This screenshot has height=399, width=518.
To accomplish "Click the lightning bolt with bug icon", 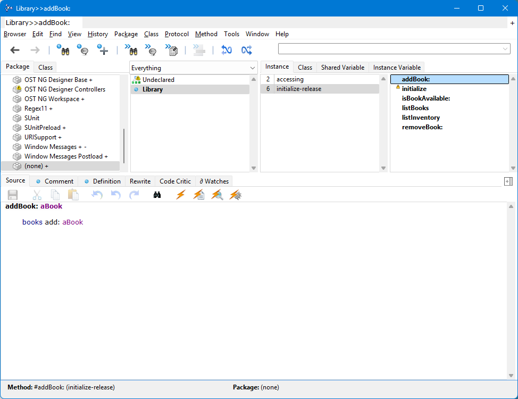I will [x=236, y=195].
